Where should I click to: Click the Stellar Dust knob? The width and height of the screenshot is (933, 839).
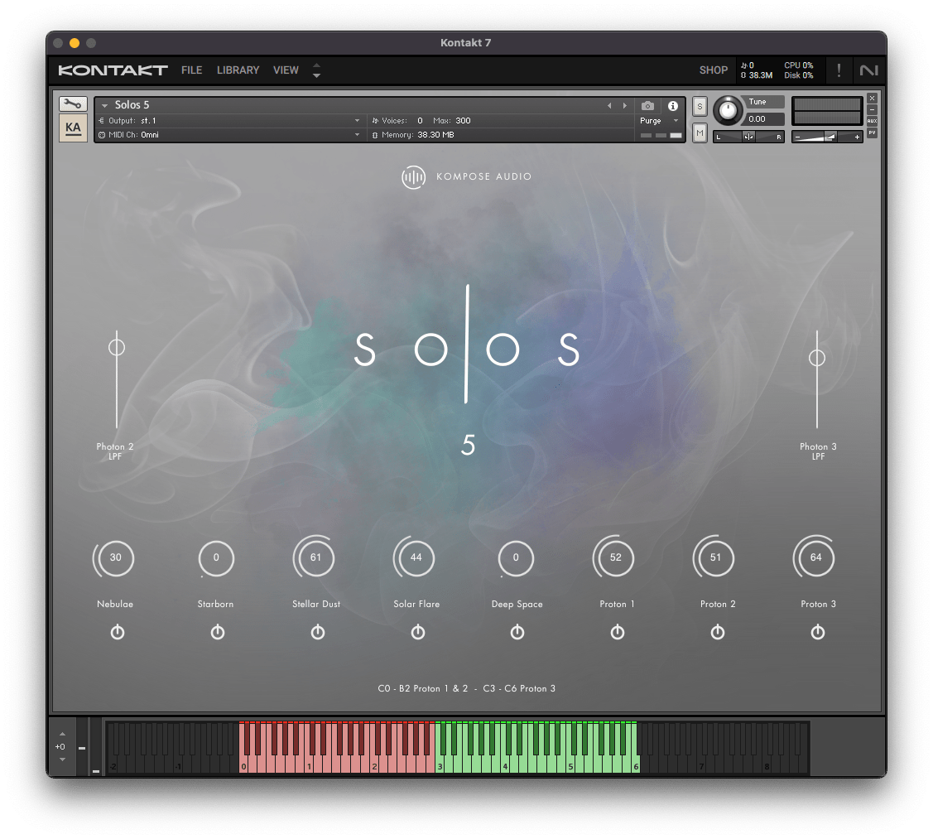(315, 558)
